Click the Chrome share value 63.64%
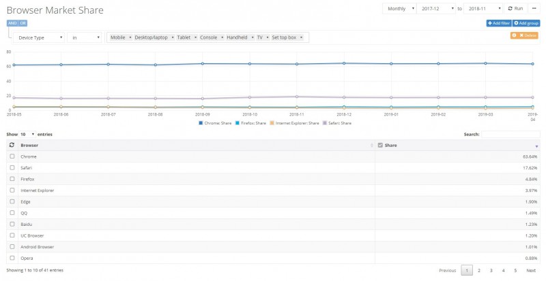This screenshot has width=546, height=281. tap(530, 156)
